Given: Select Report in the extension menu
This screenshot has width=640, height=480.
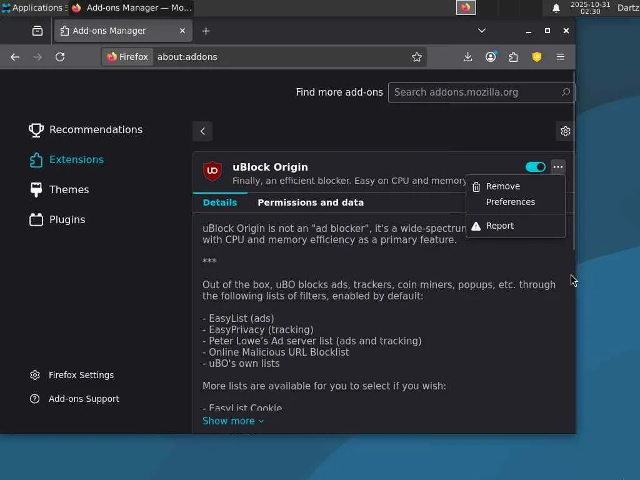Looking at the screenshot, I should (x=515, y=226).
